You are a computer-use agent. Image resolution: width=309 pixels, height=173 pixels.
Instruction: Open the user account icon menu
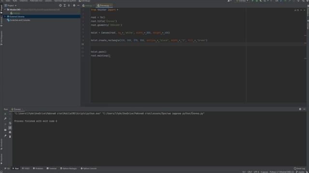click(229, 1)
